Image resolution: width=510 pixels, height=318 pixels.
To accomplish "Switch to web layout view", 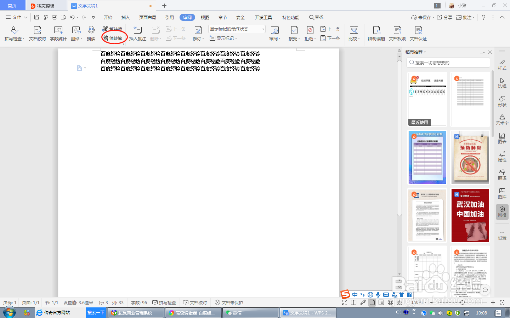I will click(x=391, y=302).
